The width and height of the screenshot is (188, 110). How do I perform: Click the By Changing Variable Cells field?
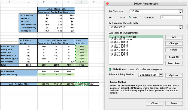pos(144,27)
